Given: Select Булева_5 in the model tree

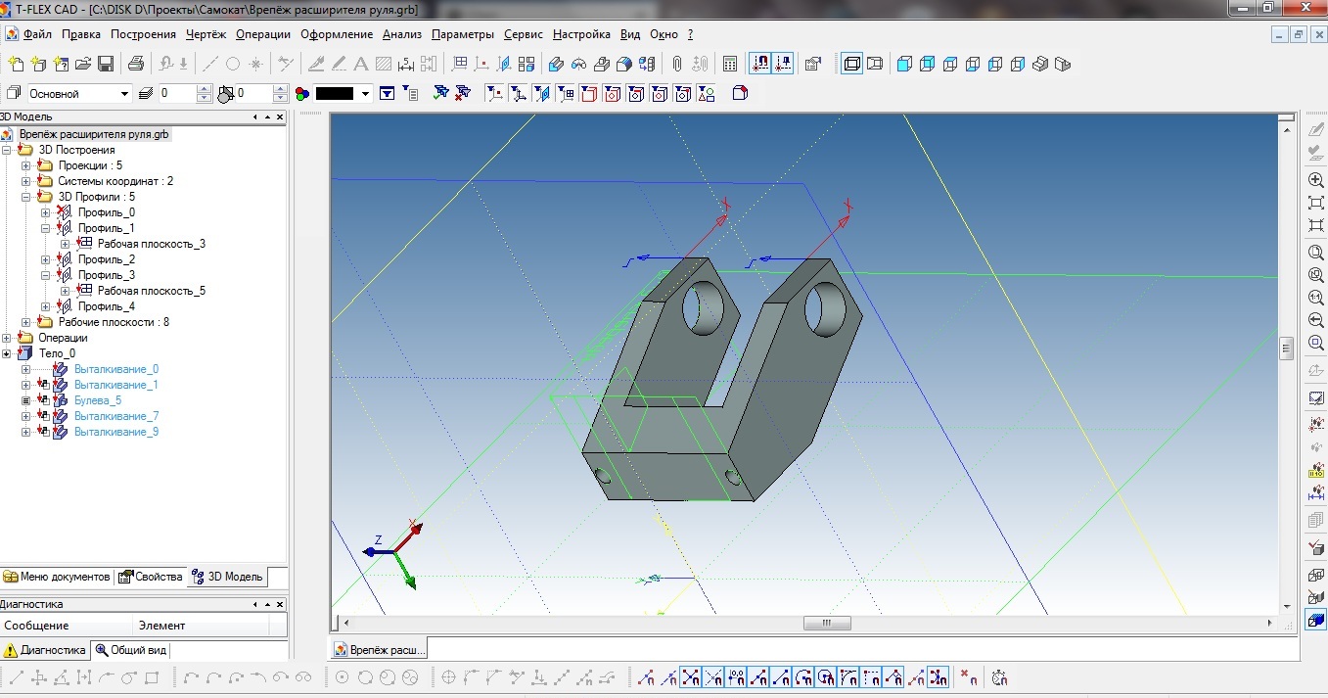Looking at the screenshot, I should (x=98, y=400).
